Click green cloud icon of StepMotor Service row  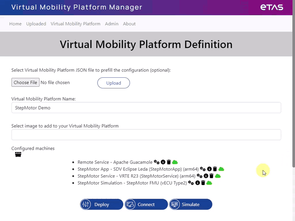(x=218, y=176)
